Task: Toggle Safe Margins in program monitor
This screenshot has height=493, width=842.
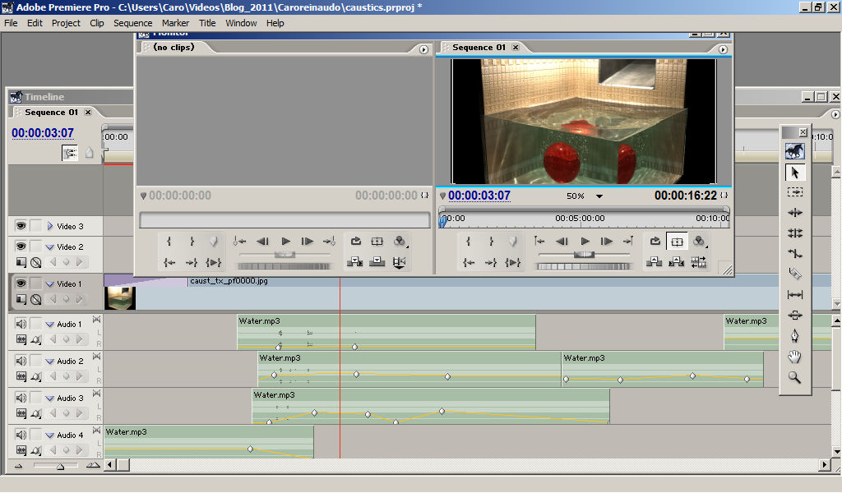Action: click(x=678, y=242)
